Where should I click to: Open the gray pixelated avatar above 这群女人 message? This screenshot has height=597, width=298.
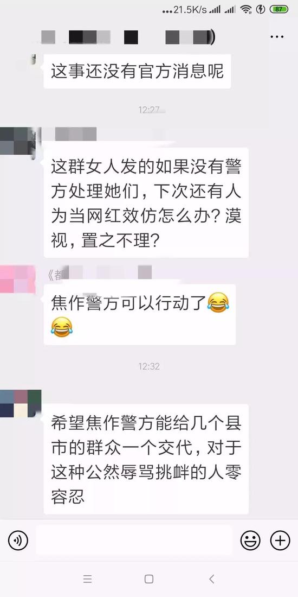[17, 141]
